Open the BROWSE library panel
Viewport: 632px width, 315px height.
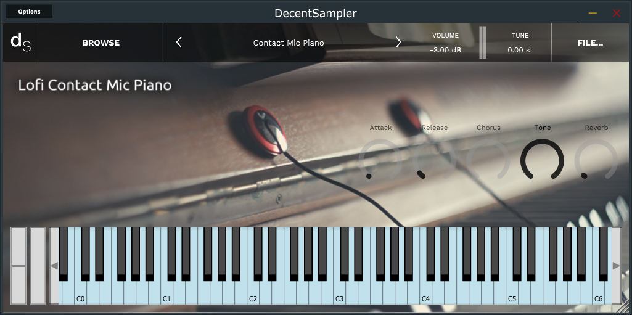101,43
